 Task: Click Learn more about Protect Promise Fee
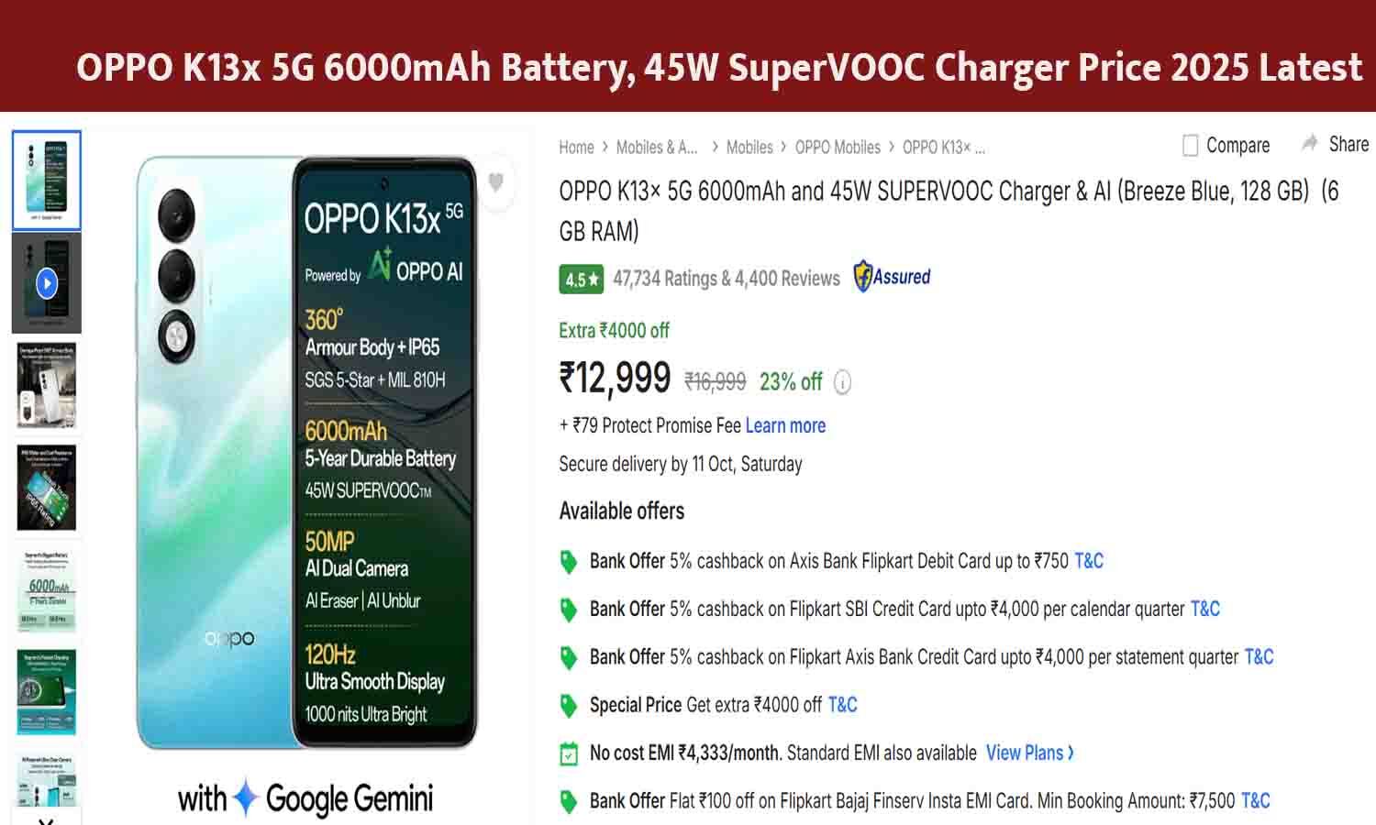[x=784, y=425]
